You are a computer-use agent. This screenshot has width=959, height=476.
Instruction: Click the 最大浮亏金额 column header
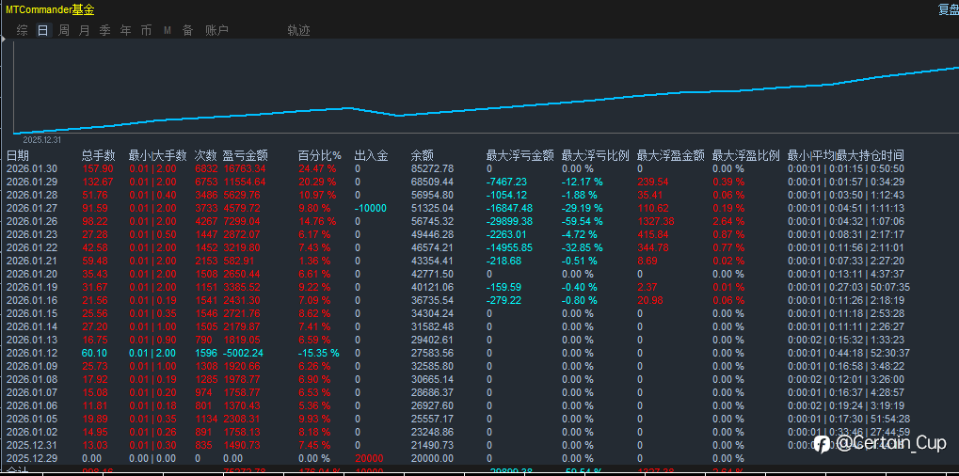click(x=519, y=156)
